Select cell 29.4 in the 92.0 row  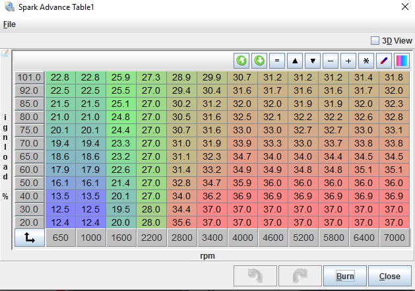tap(181, 90)
